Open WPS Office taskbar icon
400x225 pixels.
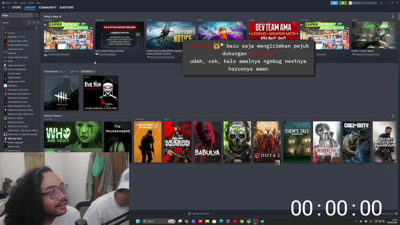coord(200,221)
